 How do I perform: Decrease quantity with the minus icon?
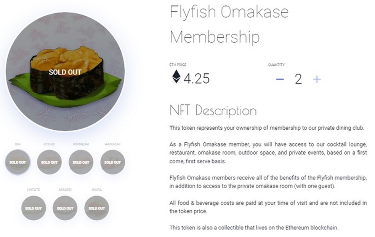click(280, 79)
